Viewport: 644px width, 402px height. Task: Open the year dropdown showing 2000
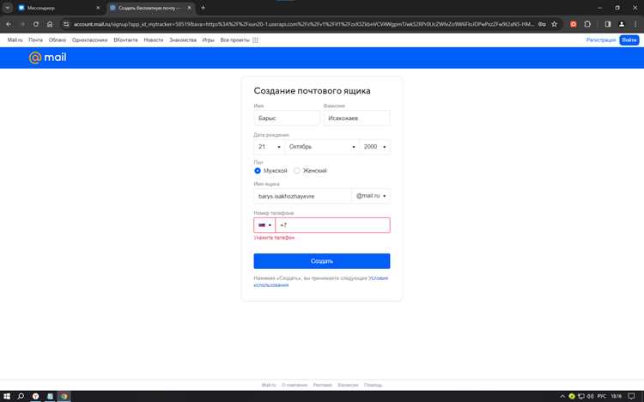pos(375,147)
